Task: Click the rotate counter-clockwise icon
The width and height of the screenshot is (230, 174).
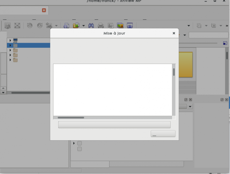Action: (29, 26)
